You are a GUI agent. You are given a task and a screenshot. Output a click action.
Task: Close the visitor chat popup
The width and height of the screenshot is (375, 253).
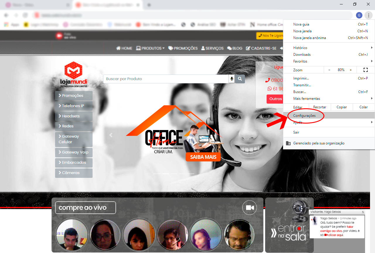363,212
